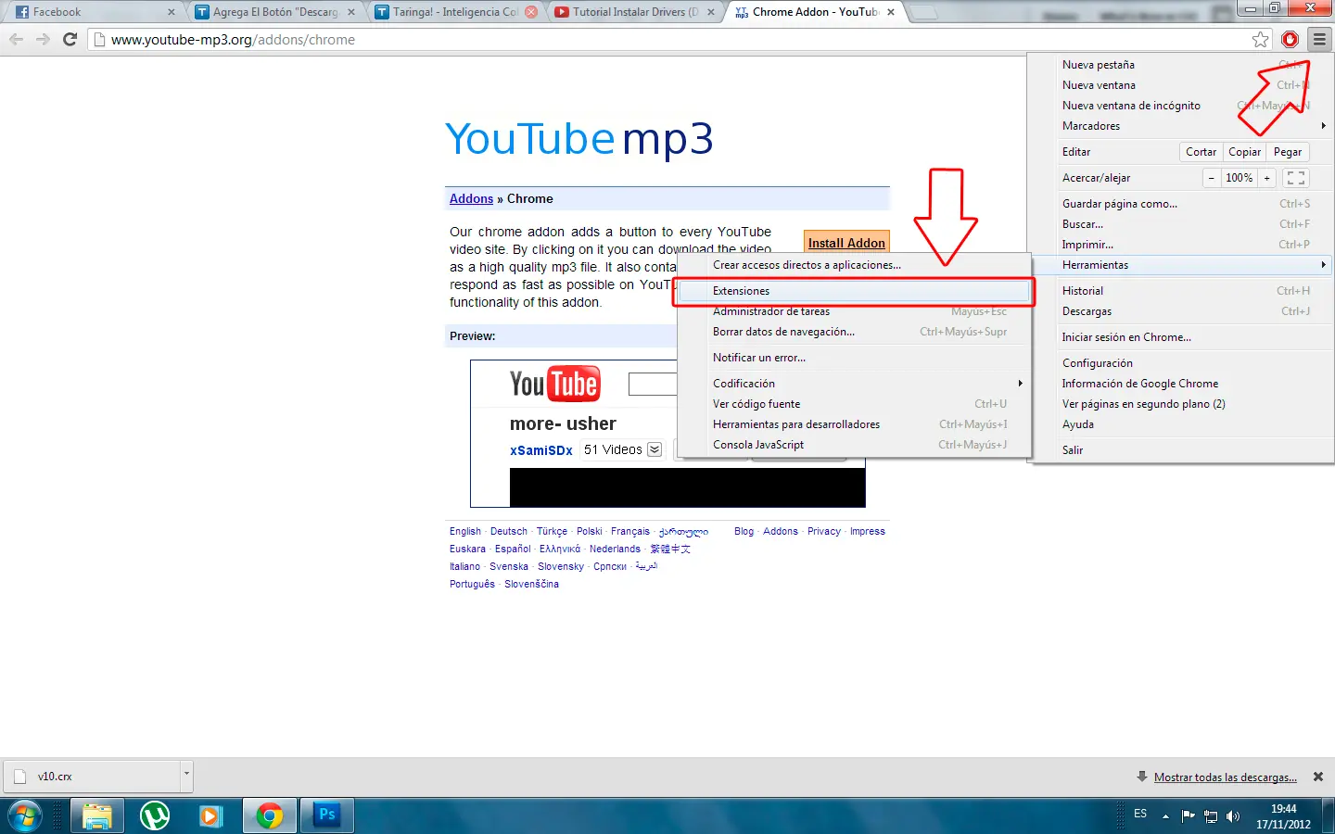Select Borrar datos de navegación
Viewport: 1335px width, 834px height.
pyautogui.click(x=853, y=332)
